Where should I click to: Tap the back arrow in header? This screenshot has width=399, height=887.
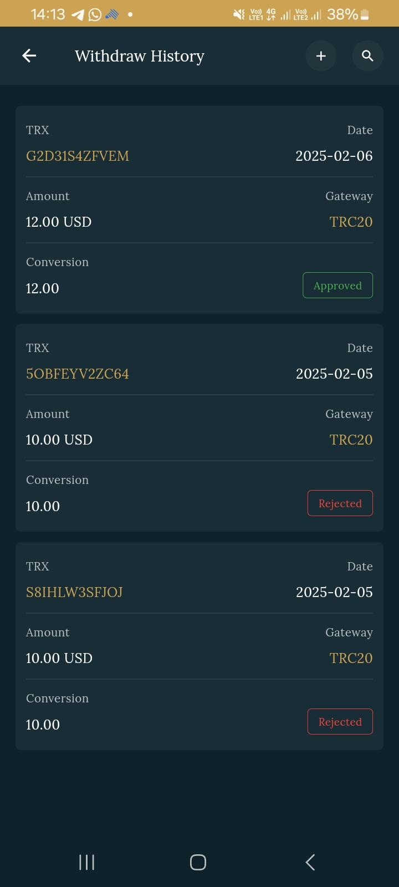pos(29,55)
